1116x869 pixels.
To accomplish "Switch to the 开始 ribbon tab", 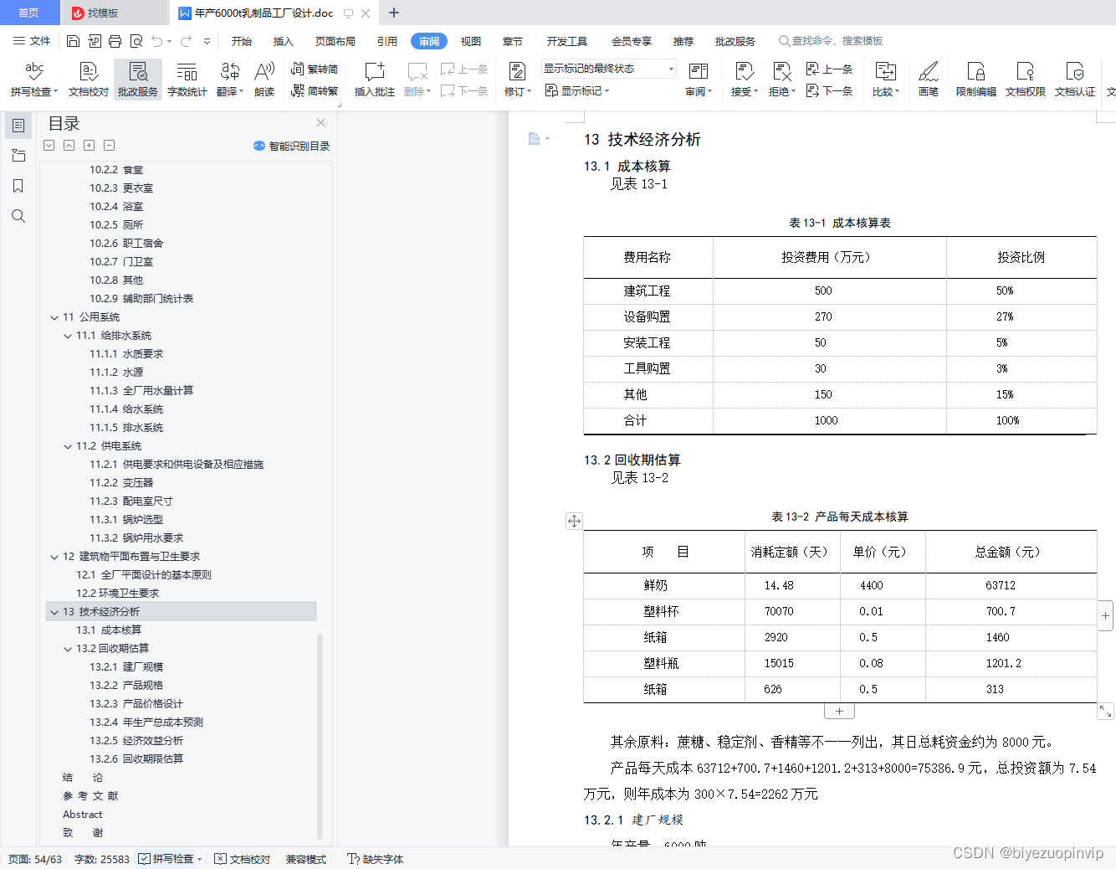I will [242, 41].
